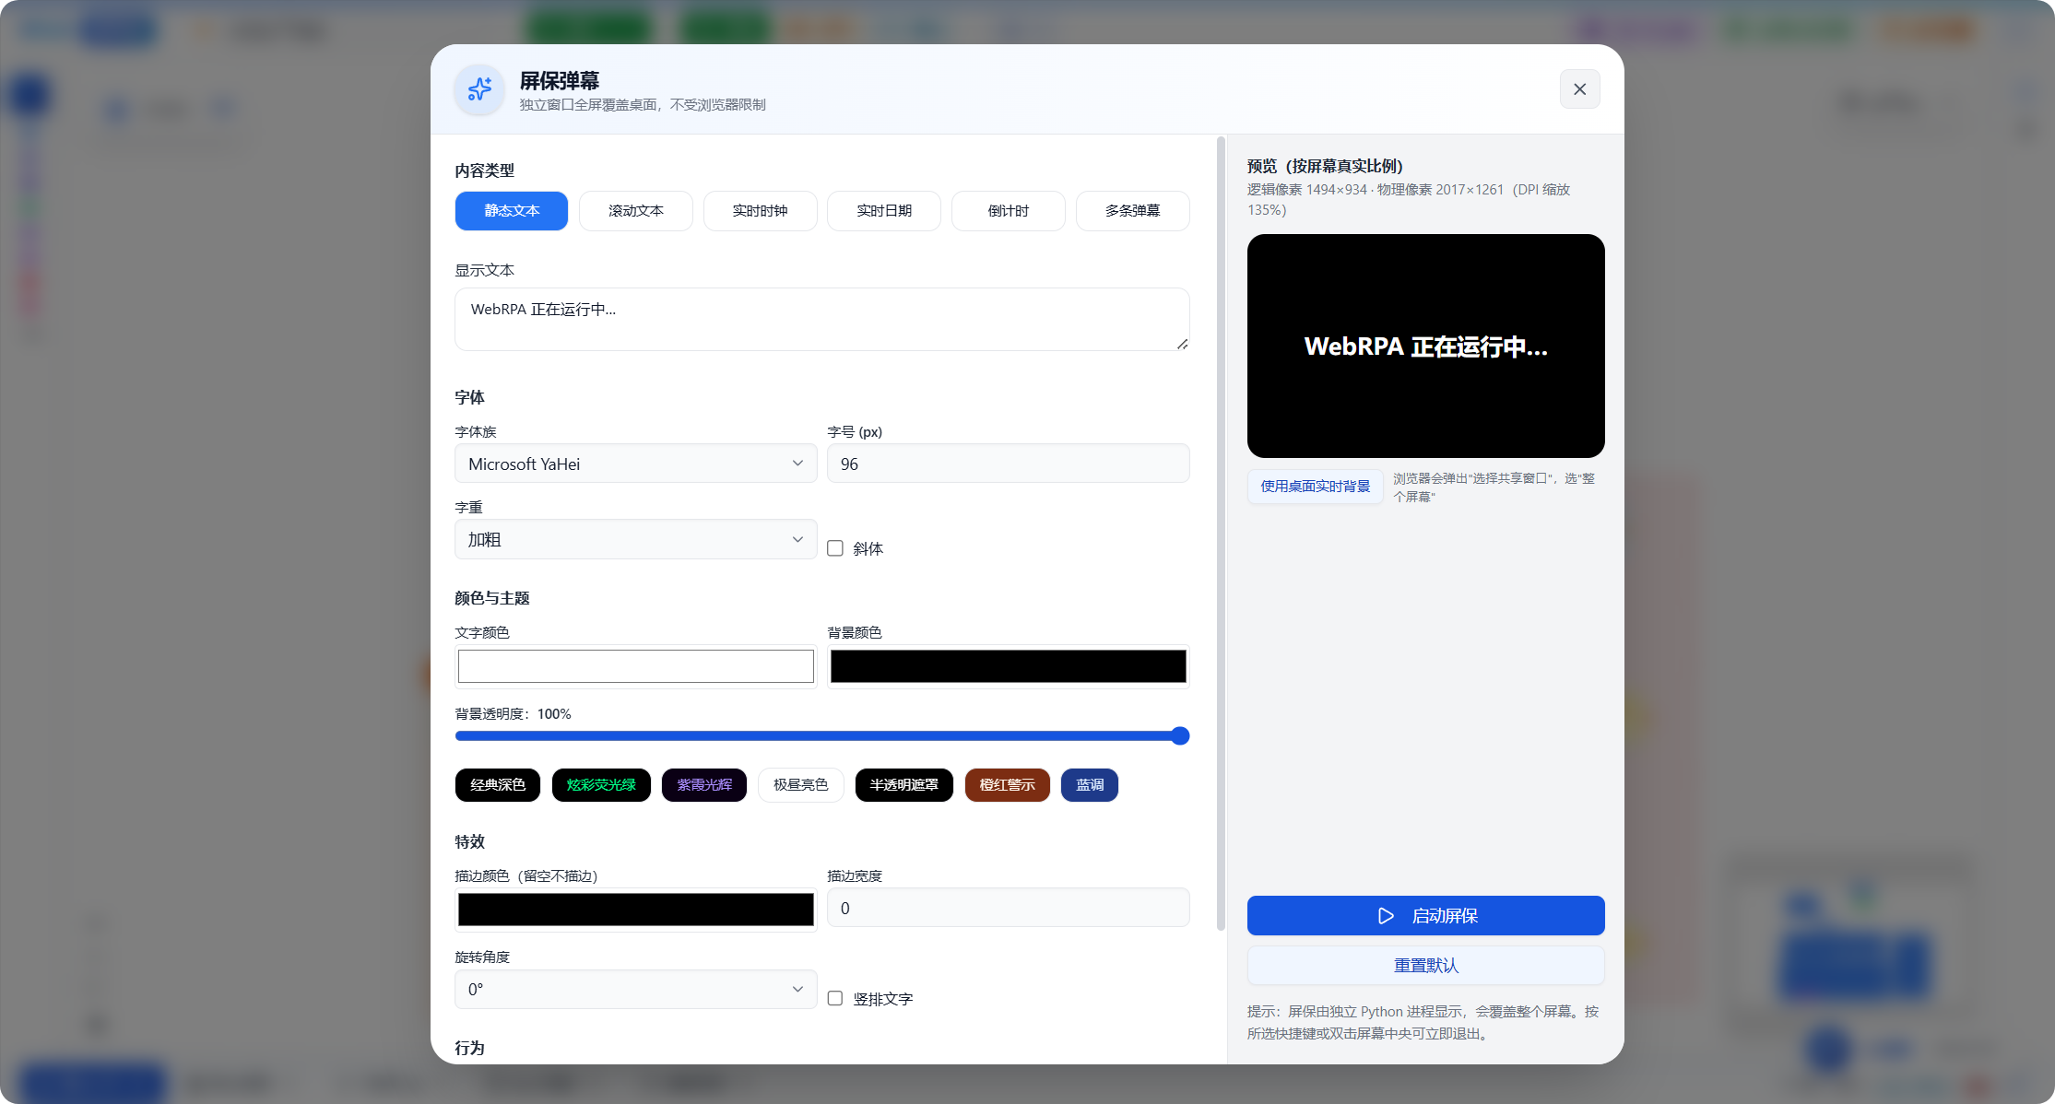Screen dimensions: 2055x1104
Task: Close the 屏保弹幕 dialog
Action: tap(1579, 89)
